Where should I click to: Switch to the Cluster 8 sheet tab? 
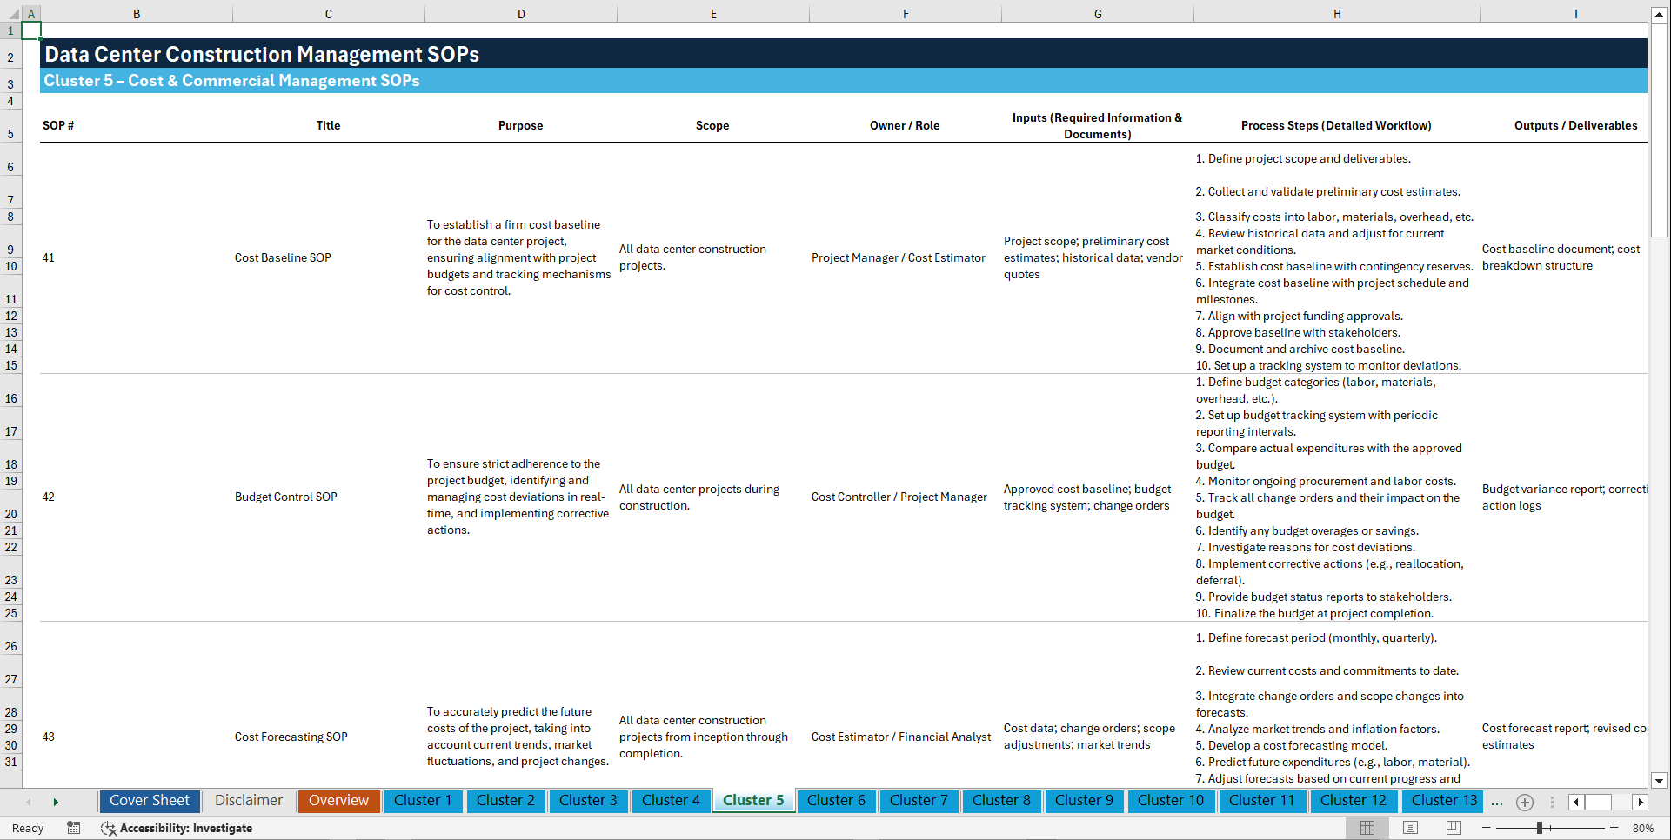(1001, 801)
